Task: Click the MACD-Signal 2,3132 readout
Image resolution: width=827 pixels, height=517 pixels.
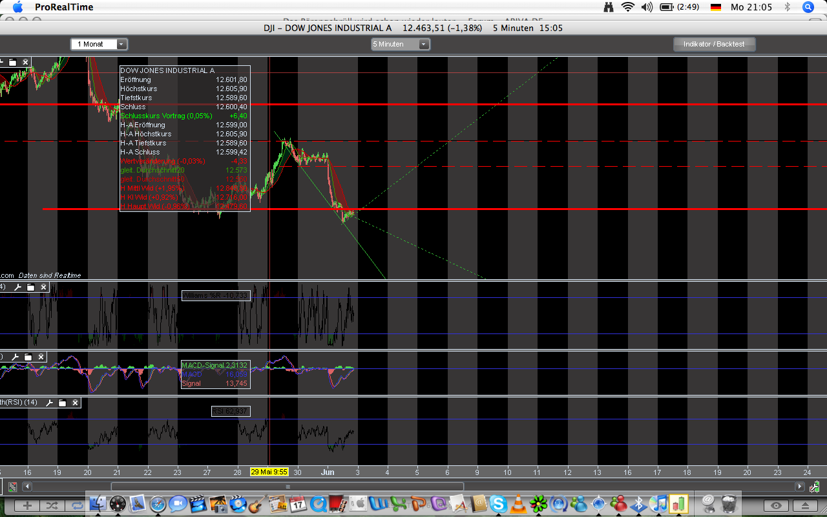Action: point(215,365)
